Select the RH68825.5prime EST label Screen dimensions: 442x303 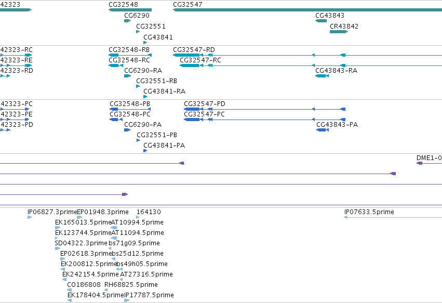click(131, 285)
